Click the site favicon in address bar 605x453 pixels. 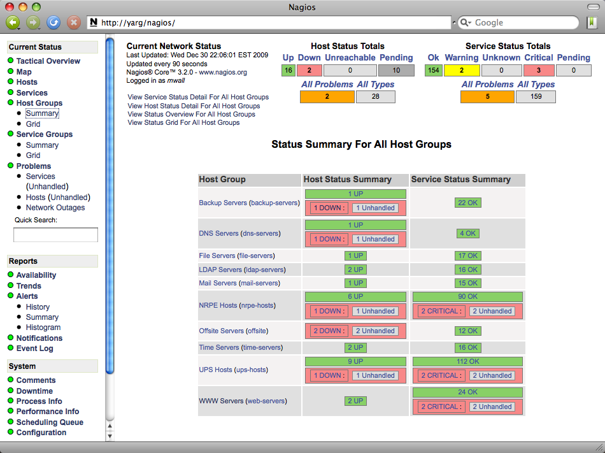(94, 23)
